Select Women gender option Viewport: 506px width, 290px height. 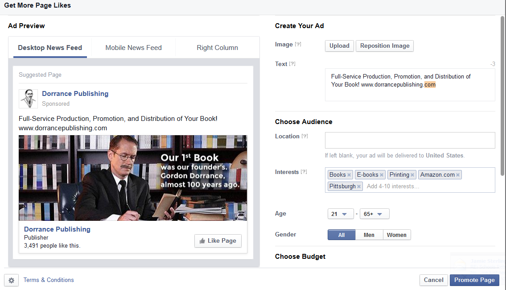397,235
